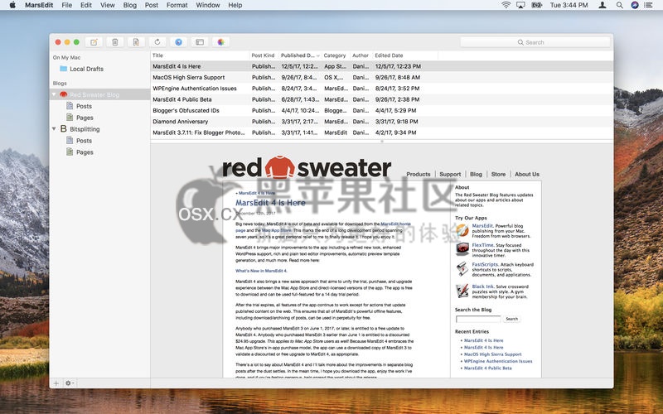This screenshot has height=414, width=663.
Task: Click the FlexTime app icon under Try Our Apps
Action: pos(462,249)
